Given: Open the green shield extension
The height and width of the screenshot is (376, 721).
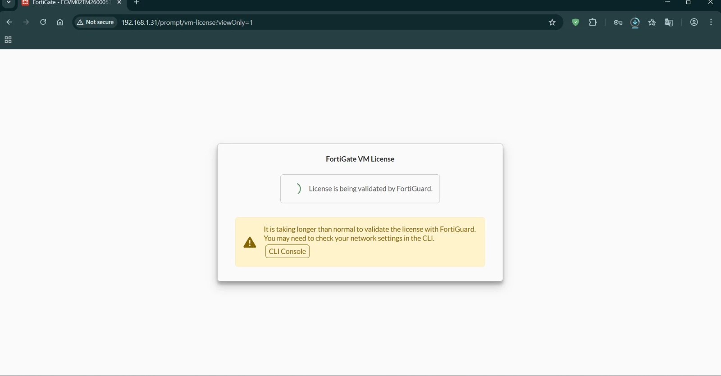Looking at the screenshot, I should click(x=575, y=22).
